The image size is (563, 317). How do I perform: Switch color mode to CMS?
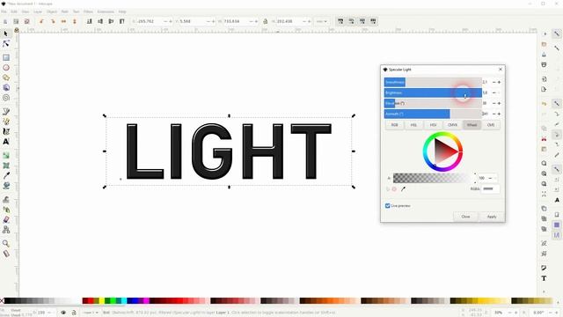click(x=491, y=125)
